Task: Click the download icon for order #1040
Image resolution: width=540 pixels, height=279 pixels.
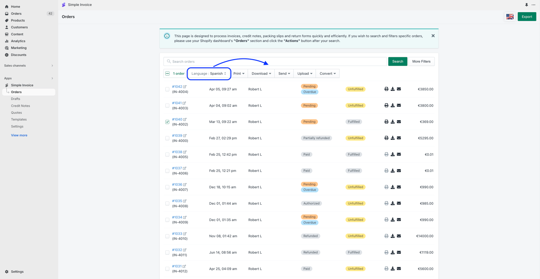Action: click(x=393, y=122)
